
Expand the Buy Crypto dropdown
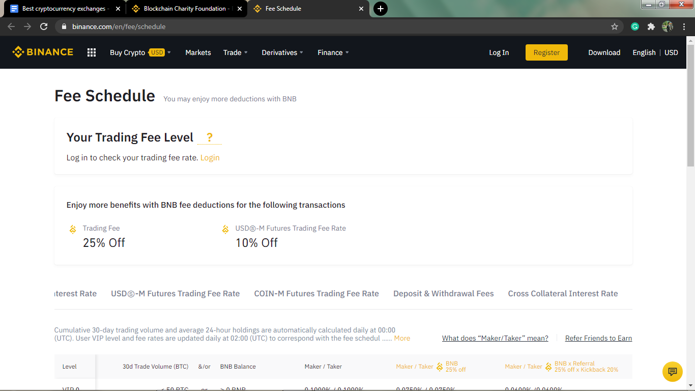click(x=140, y=52)
